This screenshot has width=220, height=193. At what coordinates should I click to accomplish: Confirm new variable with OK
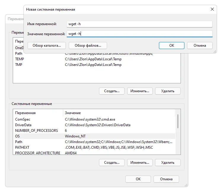tap(171, 46)
